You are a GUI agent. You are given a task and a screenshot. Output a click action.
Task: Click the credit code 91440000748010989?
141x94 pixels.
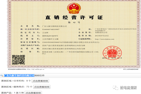[x=51, y=29]
